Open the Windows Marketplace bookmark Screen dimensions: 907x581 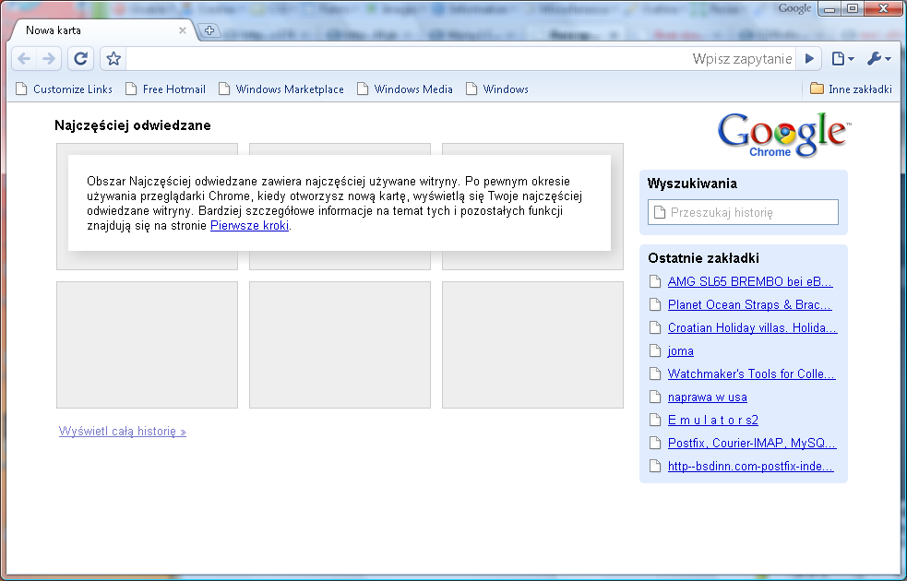(281, 89)
